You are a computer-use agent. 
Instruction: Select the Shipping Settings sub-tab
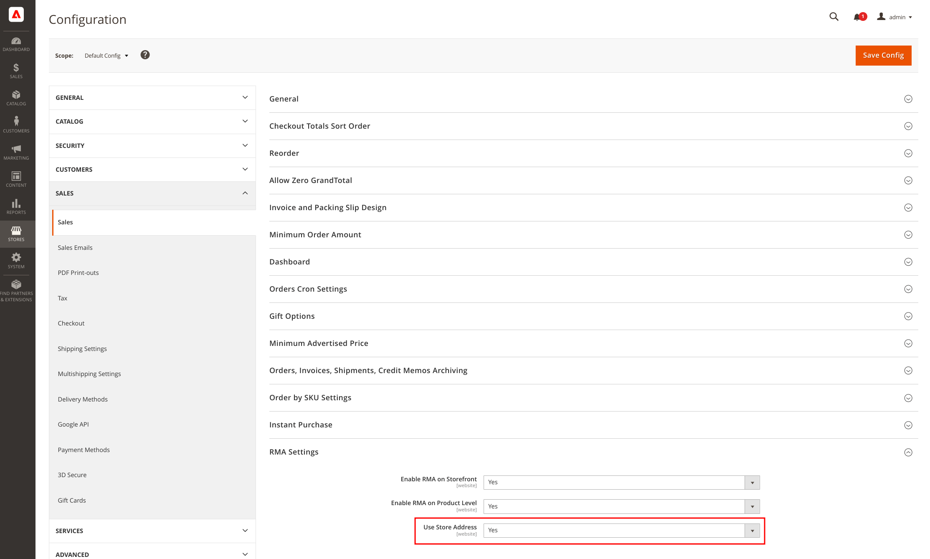click(154, 349)
